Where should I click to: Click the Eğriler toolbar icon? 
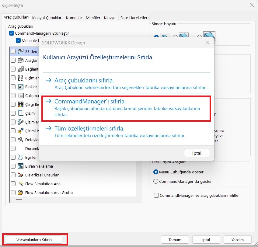click(21, 157)
